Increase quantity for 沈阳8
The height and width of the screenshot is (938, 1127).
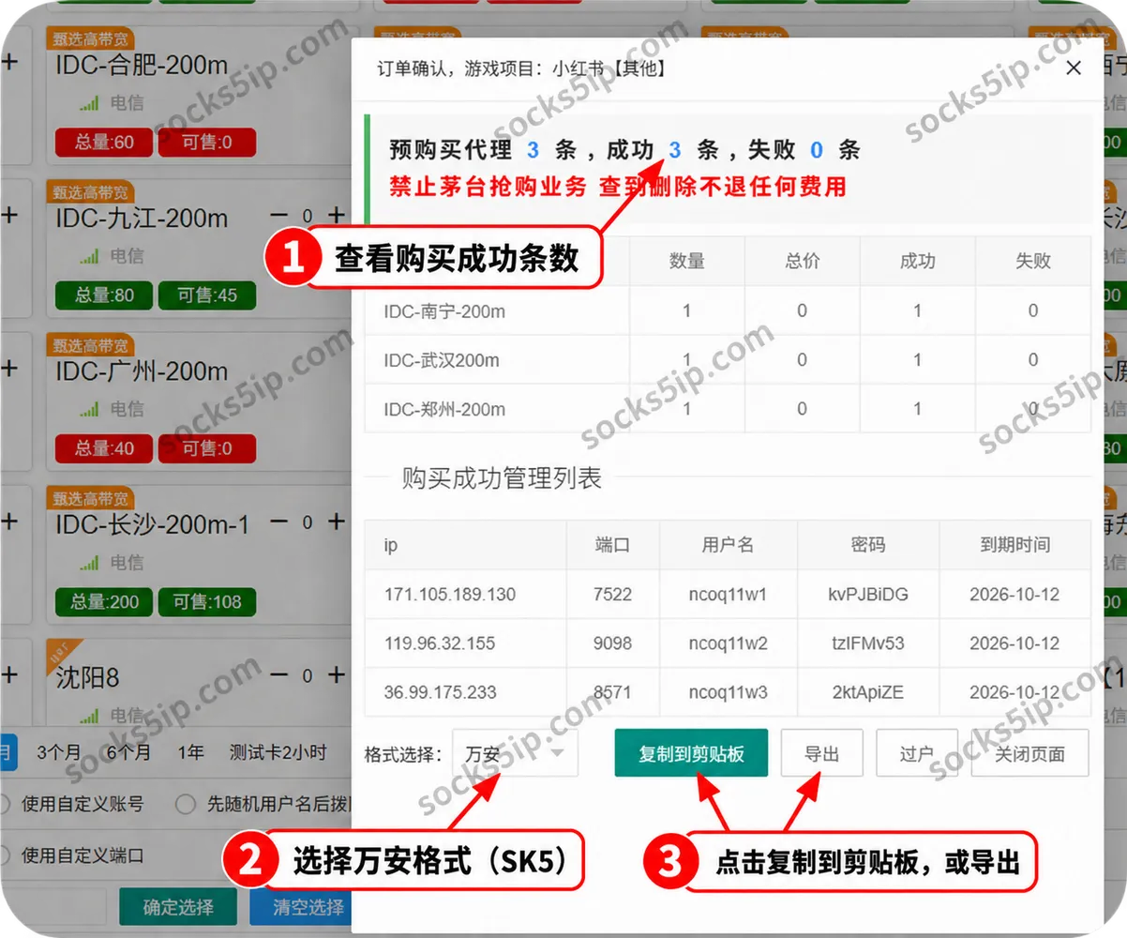click(x=337, y=675)
